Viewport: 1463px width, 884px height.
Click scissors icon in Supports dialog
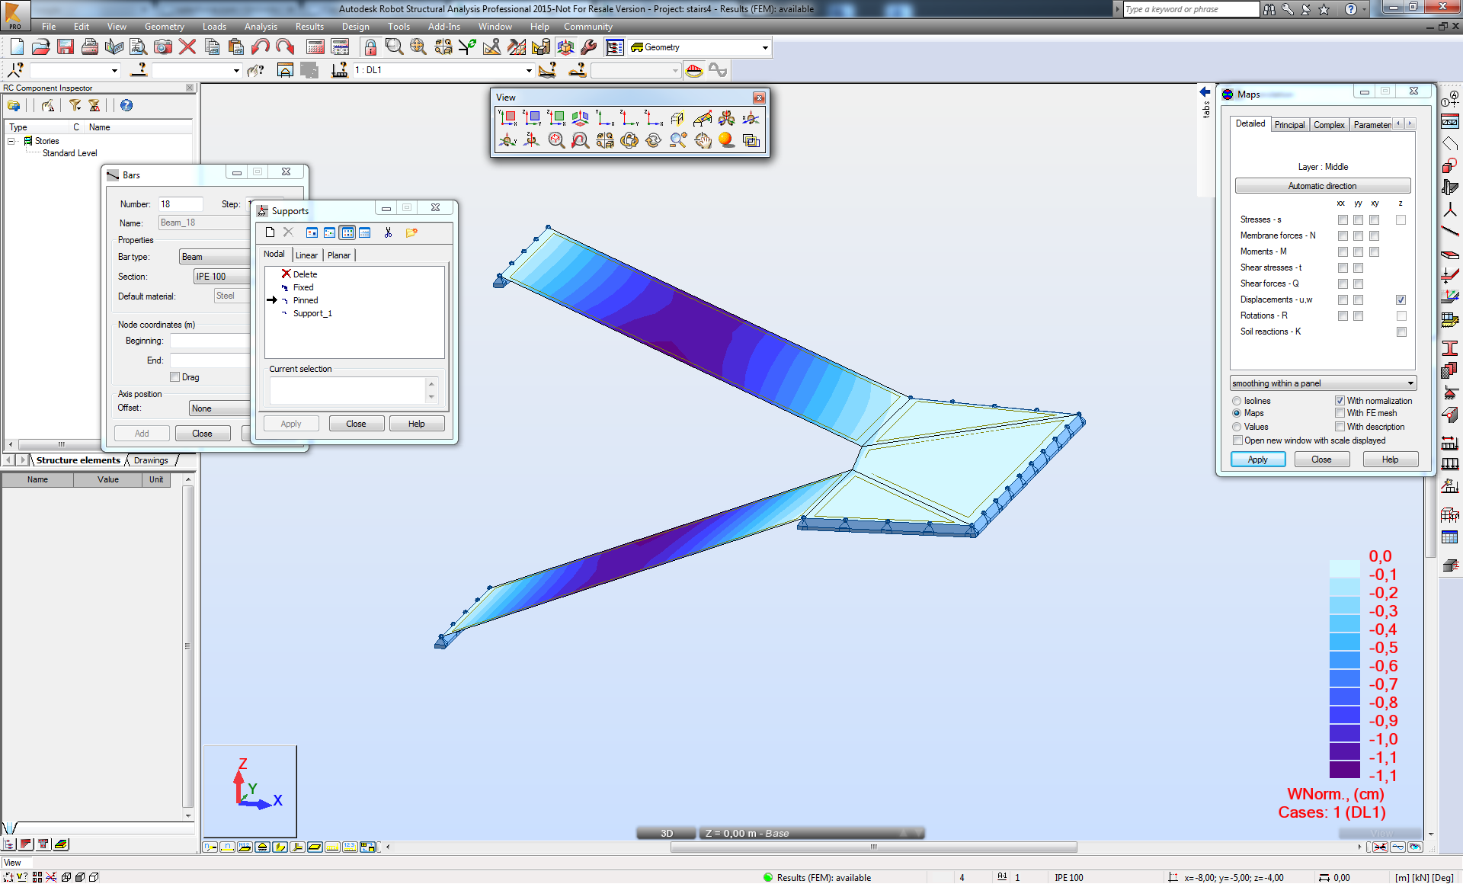tap(388, 232)
